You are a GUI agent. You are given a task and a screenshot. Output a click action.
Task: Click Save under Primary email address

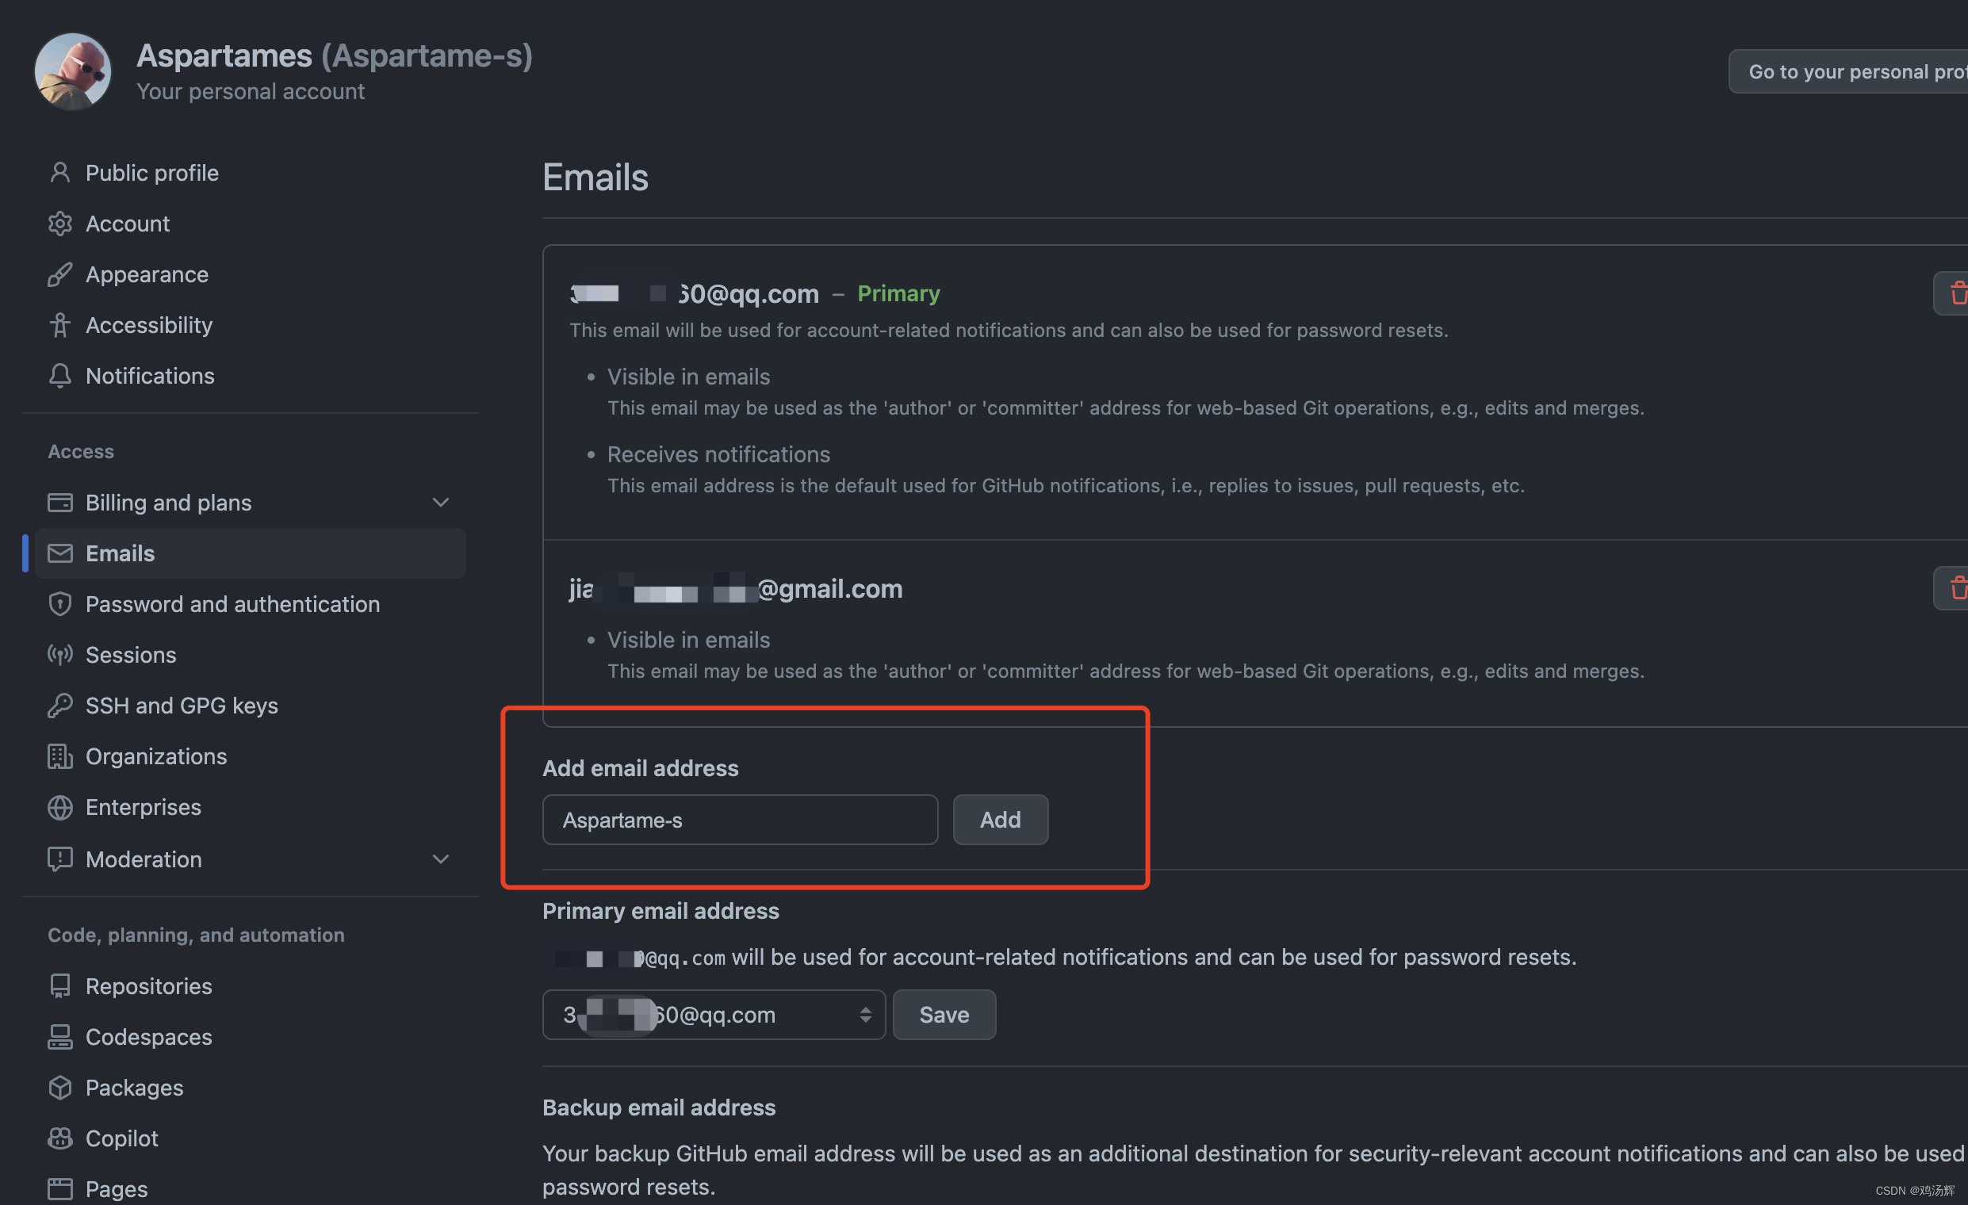(x=944, y=1015)
